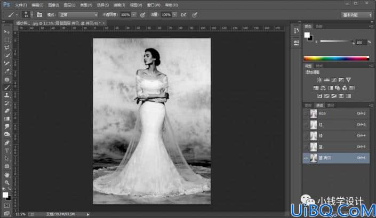Screen dimensions: 376x218
Task: Open the Adjustments panel flyout menu
Action: point(371,66)
